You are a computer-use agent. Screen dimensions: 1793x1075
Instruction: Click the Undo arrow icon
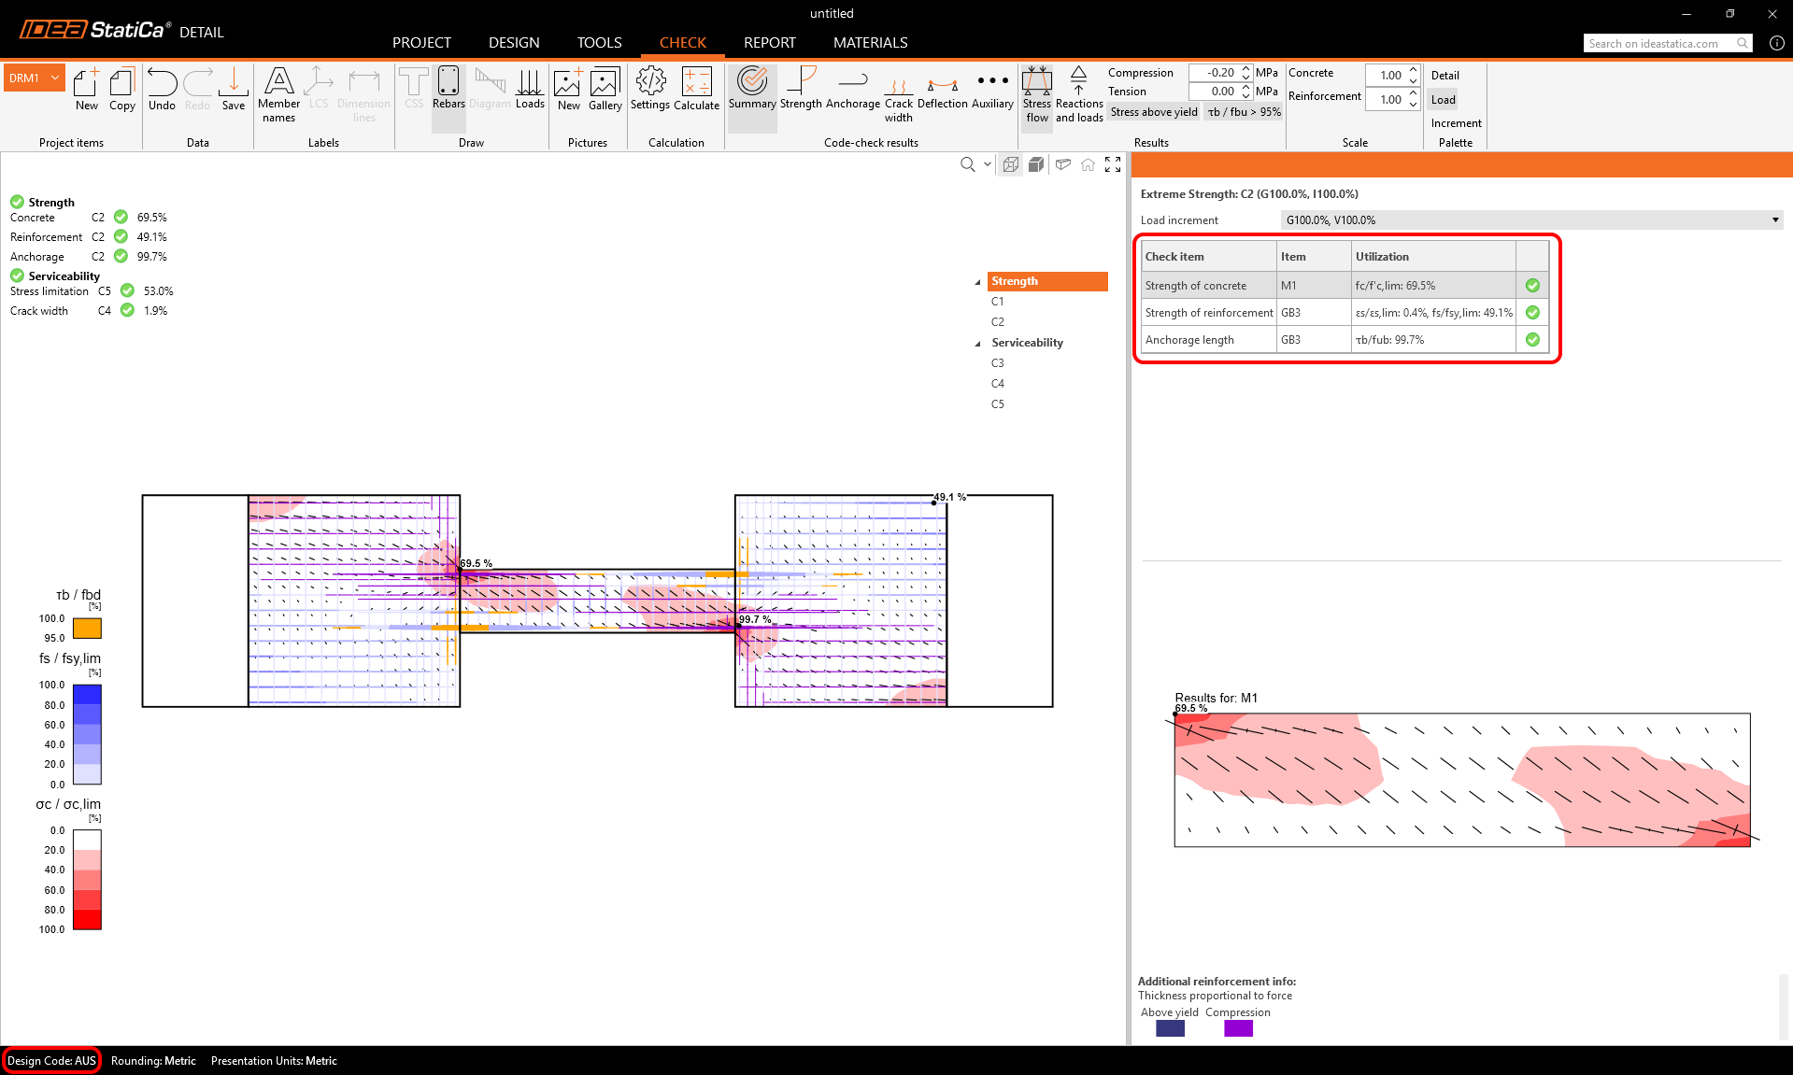pos(162,89)
